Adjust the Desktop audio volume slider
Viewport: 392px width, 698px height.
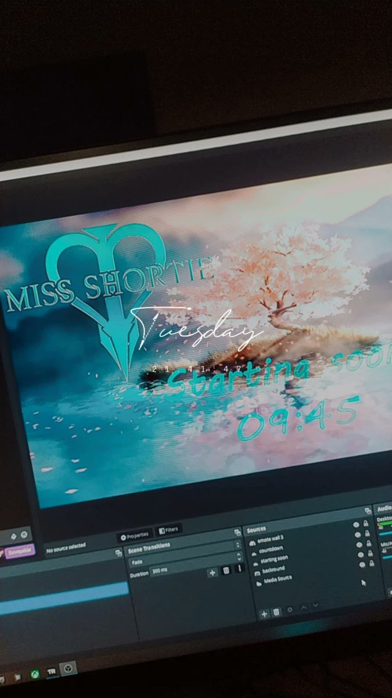(386, 534)
